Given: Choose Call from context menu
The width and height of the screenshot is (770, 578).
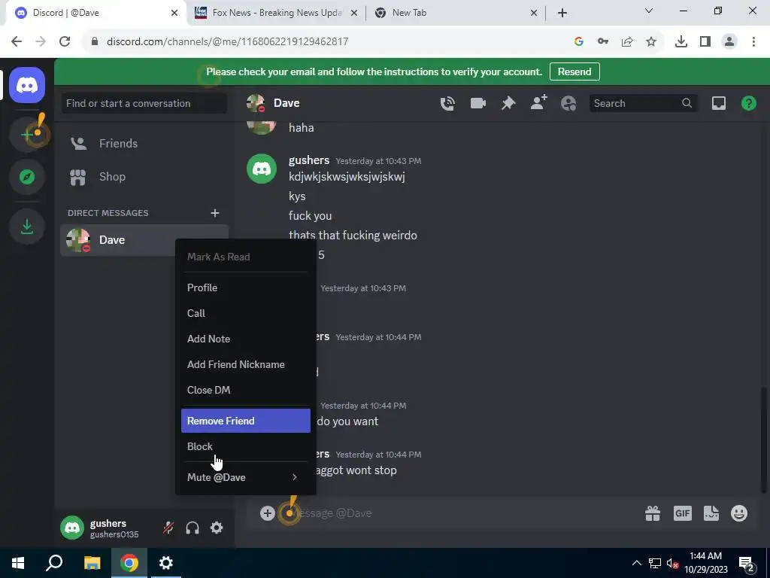Looking at the screenshot, I should 246,313.
